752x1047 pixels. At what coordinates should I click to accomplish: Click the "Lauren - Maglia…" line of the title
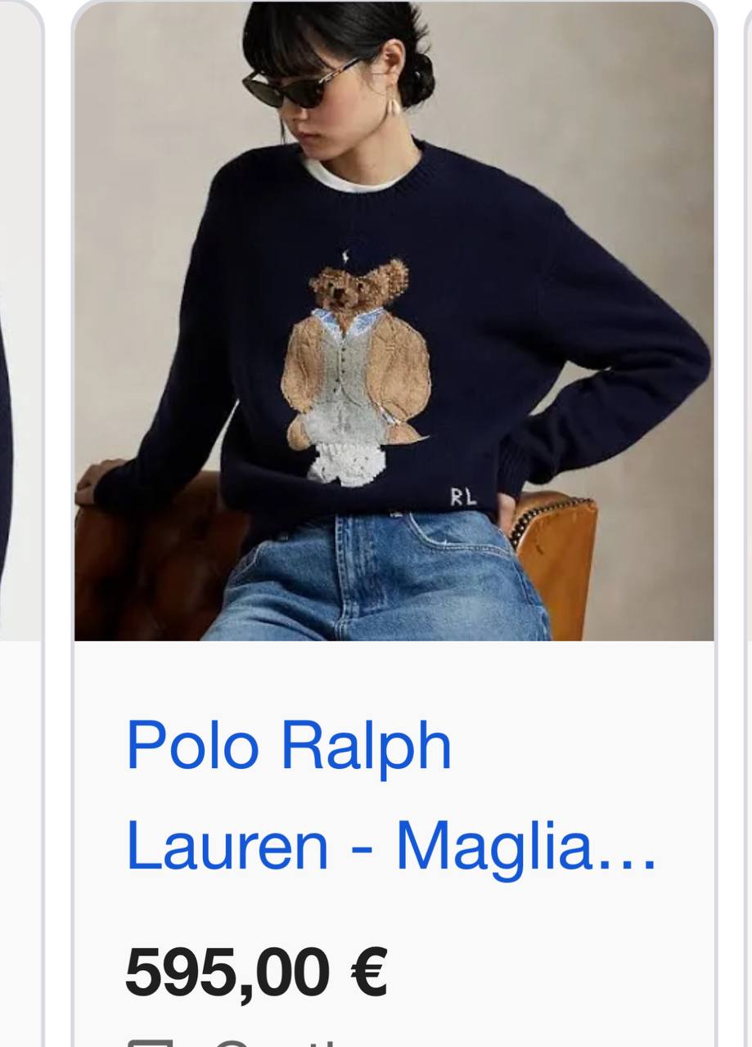tap(391, 848)
